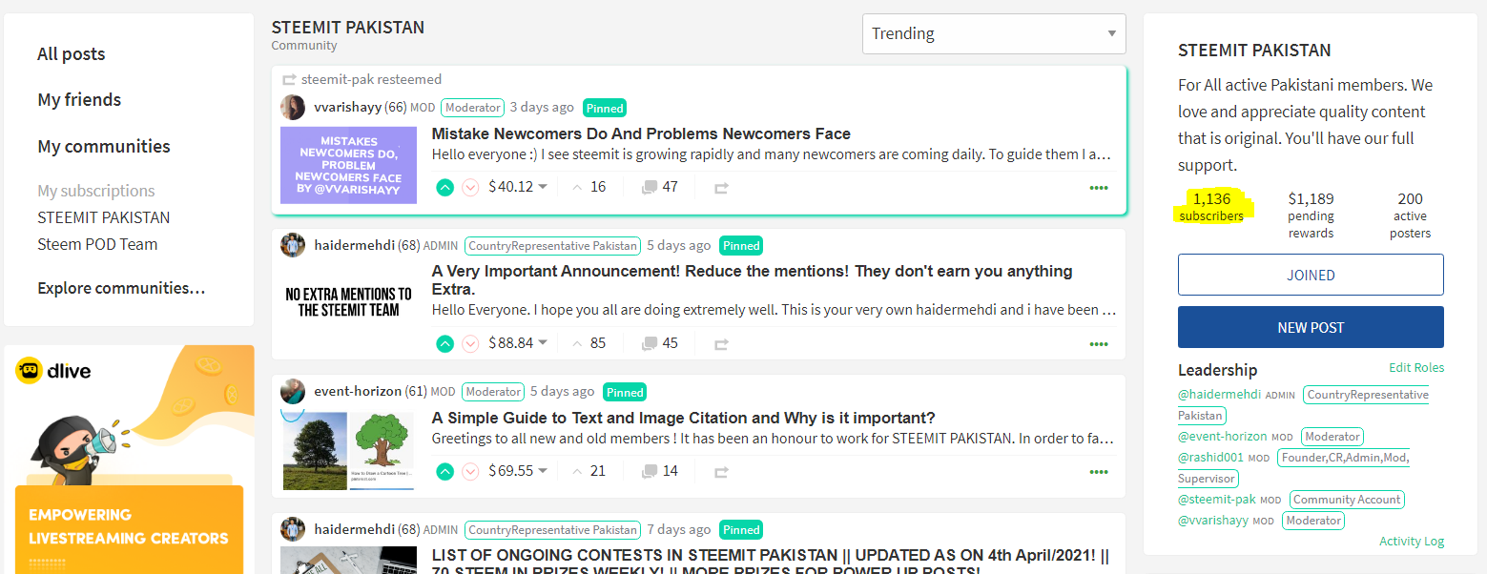Screen dimensions: 1487x574
Task: Open three-dot menu on event-horizon post
Action: 1099,472
